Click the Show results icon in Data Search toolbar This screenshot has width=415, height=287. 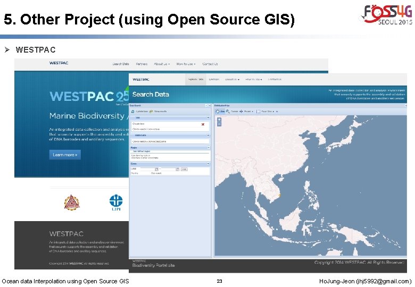click(x=151, y=112)
